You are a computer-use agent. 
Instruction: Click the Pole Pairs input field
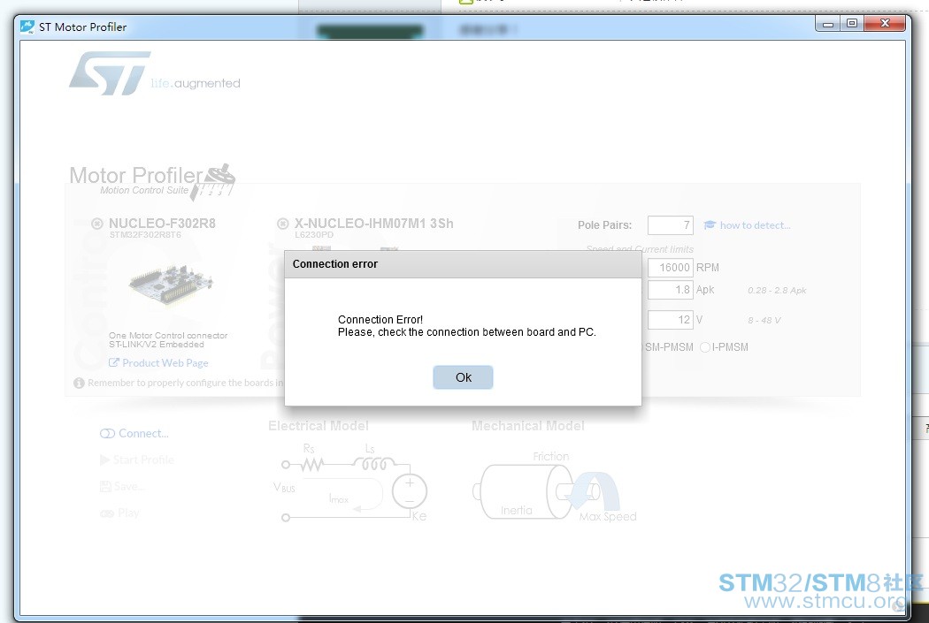tap(670, 225)
